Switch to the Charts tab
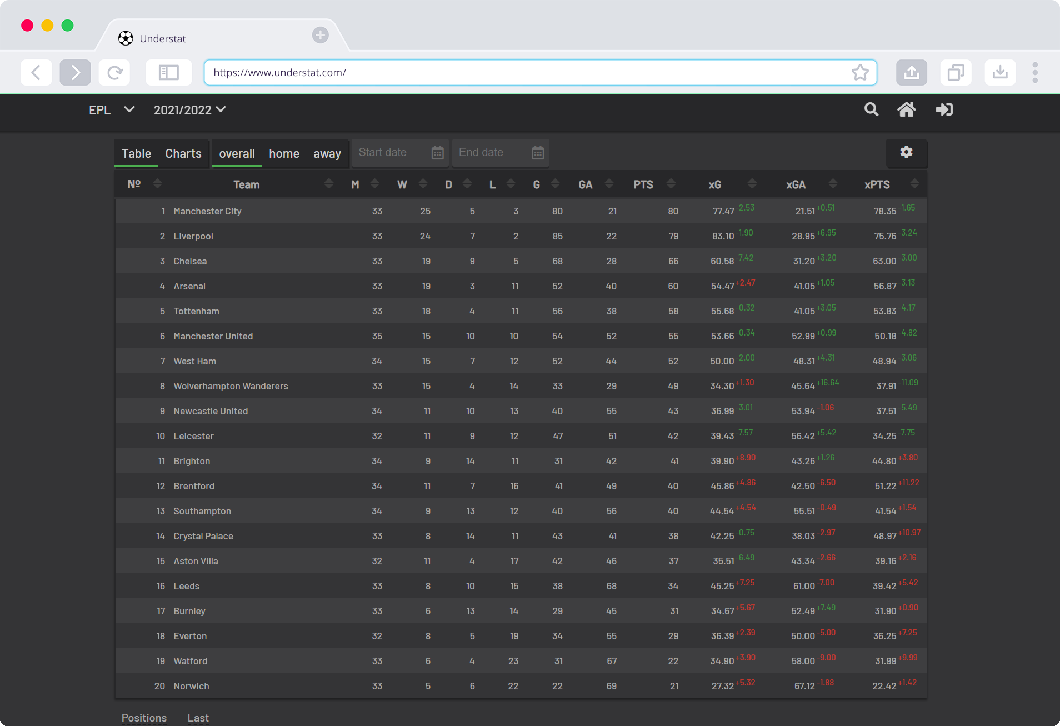The height and width of the screenshot is (726, 1060). 183,153
